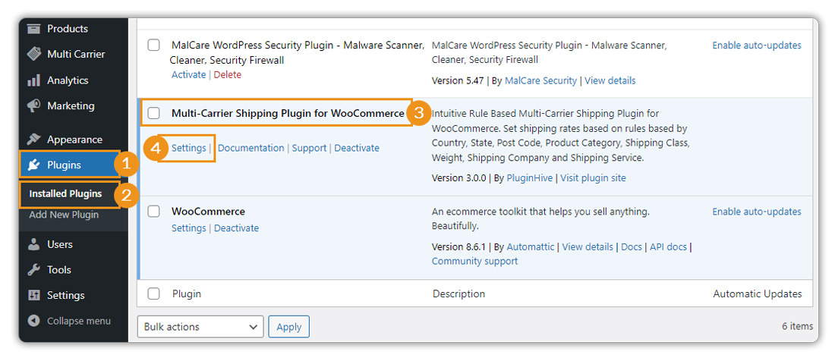
Task: Open Multi-Carrier plugin Documentation link
Action: [x=250, y=148]
